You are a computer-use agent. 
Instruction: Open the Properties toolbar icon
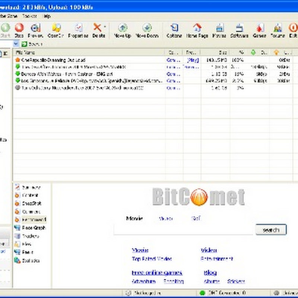click(79, 28)
